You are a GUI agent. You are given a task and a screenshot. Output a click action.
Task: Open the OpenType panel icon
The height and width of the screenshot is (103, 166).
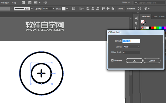[x=136, y=28]
